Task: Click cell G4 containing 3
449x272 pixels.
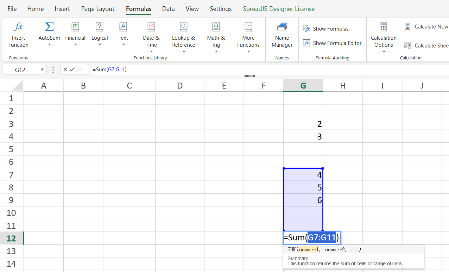Action: [303, 136]
